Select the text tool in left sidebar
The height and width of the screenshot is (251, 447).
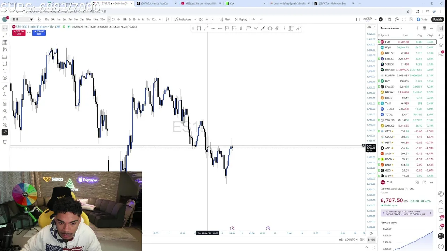[5, 71]
